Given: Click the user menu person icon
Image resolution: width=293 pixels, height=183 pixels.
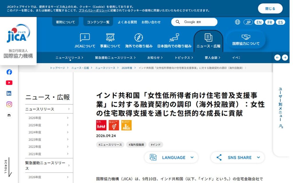Looking at the screenshot, I should (281, 126).
